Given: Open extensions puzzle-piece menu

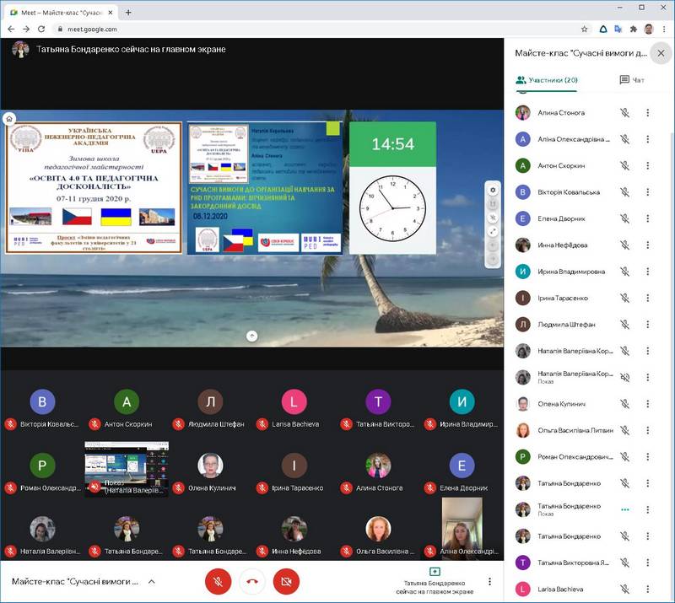Looking at the screenshot, I should pyautogui.click(x=634, y=29).
